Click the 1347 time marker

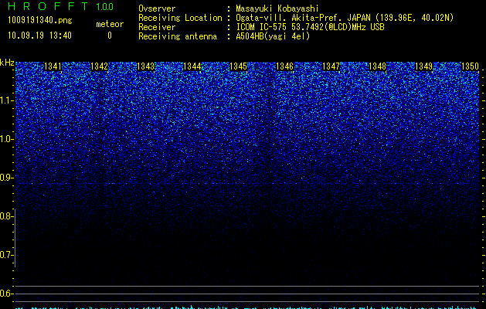tap(331, 66)
